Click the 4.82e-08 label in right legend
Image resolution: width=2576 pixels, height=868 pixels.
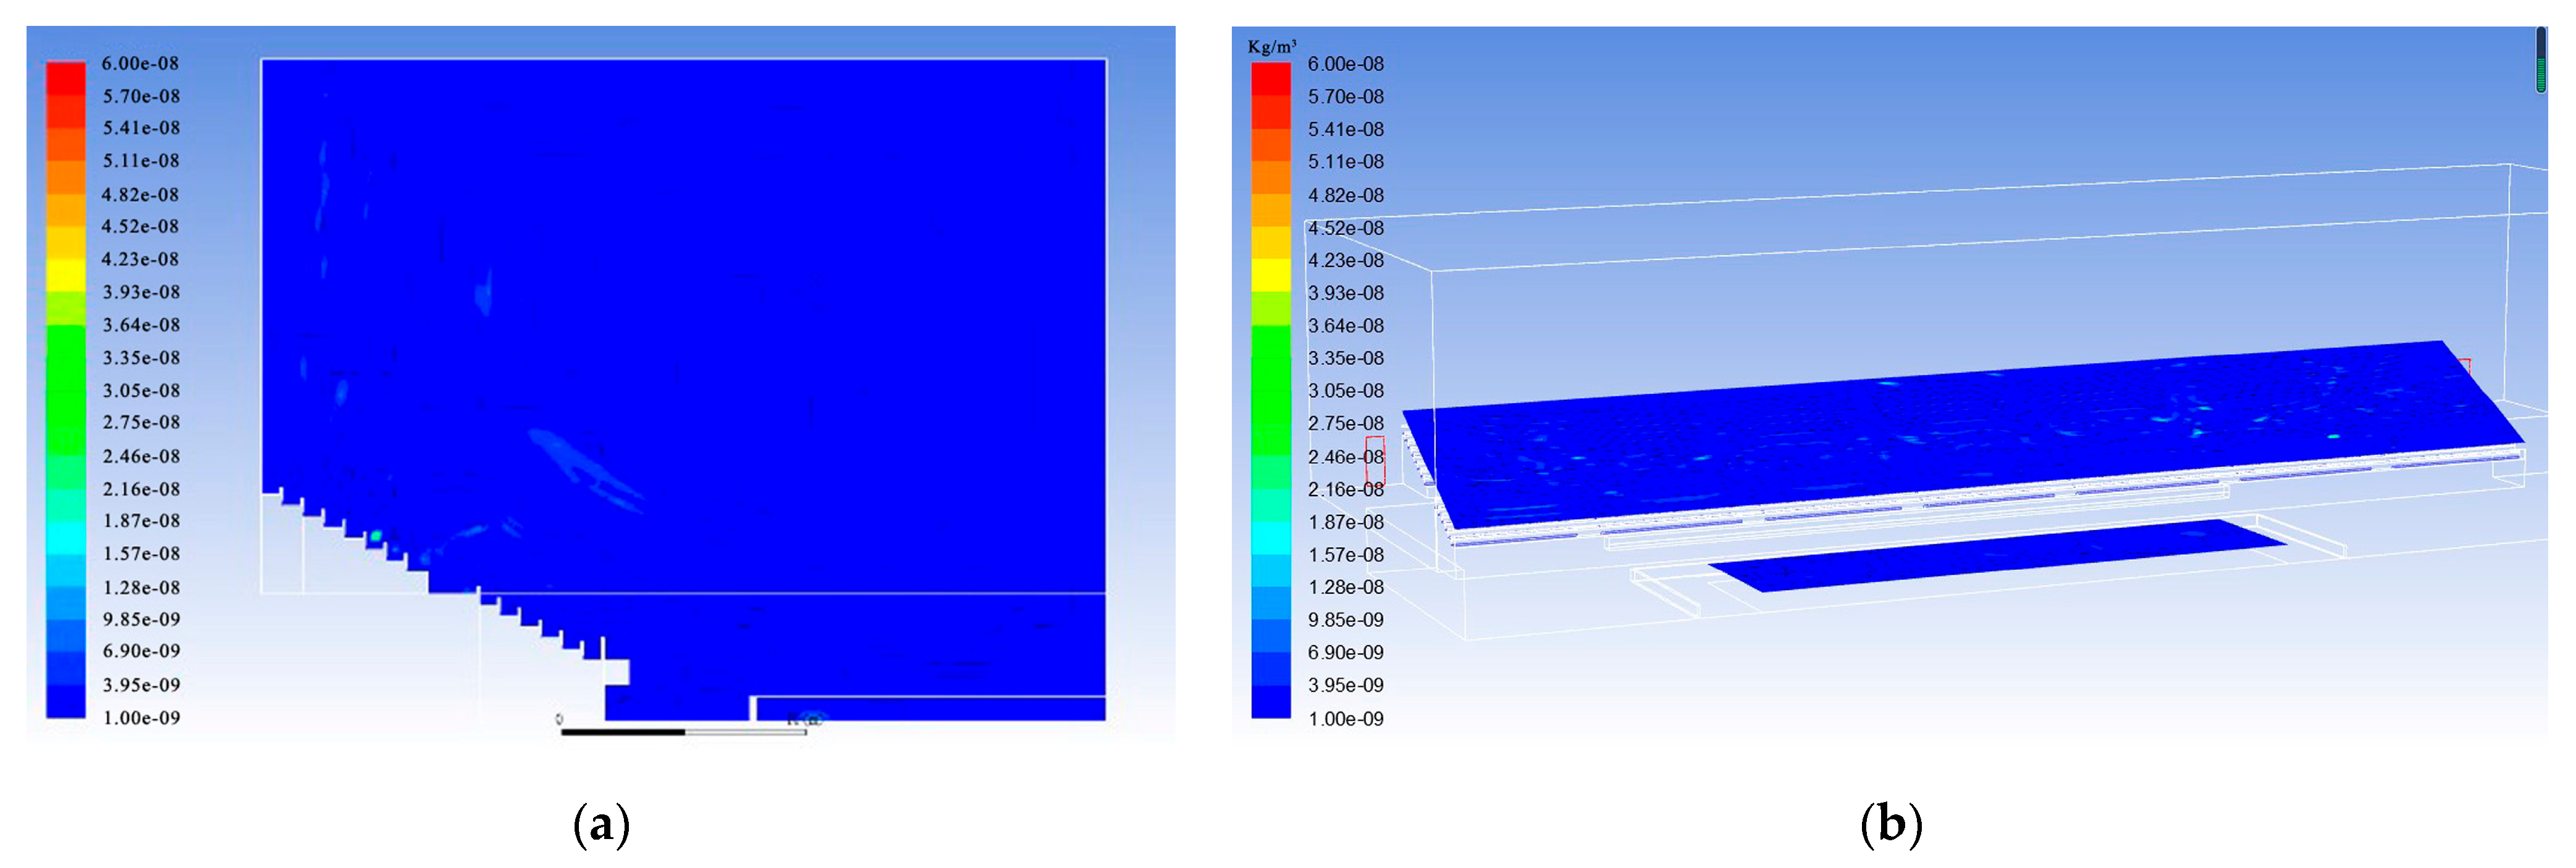[1345, 195]
